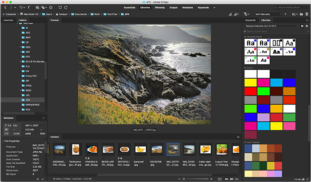Click Documents in the path bar
This screenshot has width=311, height=182.
[81, 14]
